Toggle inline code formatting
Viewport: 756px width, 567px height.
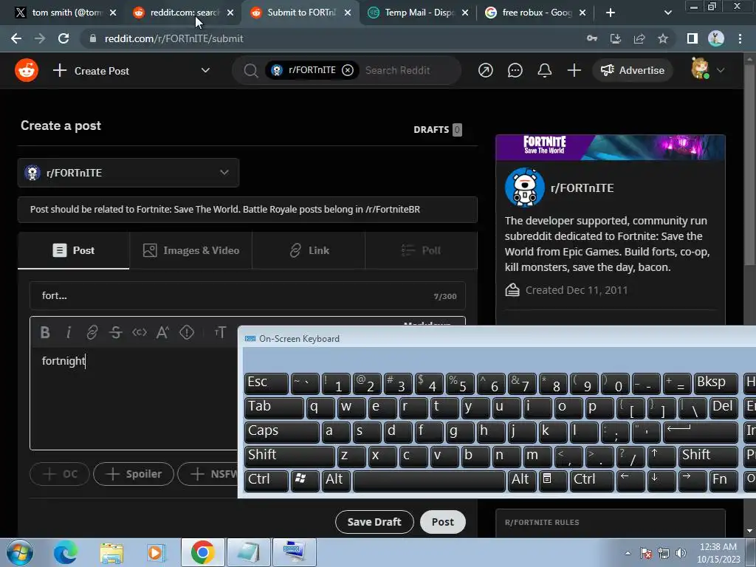point(140,332)
